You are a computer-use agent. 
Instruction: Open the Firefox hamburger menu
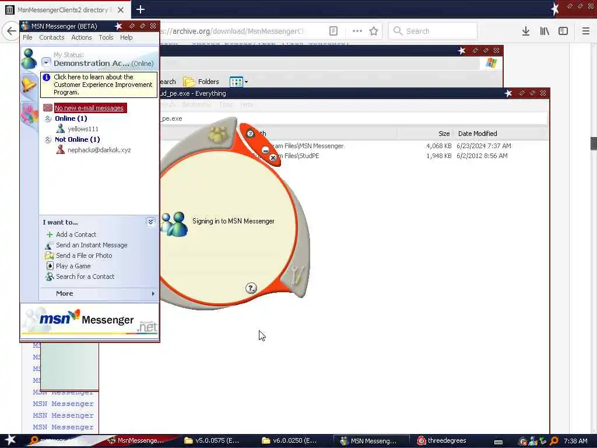pos(585,32)
